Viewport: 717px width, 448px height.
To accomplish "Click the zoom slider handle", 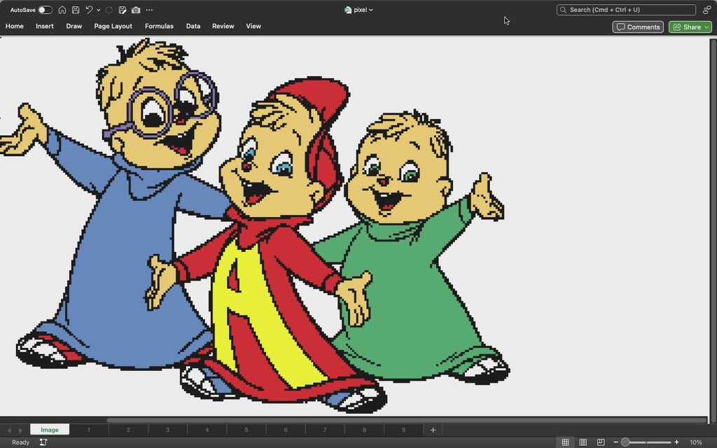I will click(627, 442).
